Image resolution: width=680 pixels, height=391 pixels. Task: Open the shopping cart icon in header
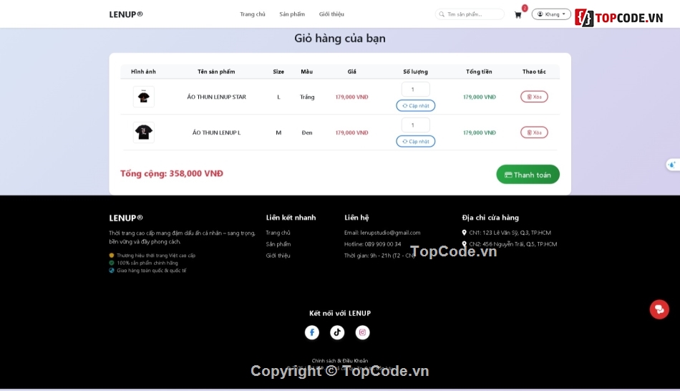pyautogui.click(x=518, y=15)
